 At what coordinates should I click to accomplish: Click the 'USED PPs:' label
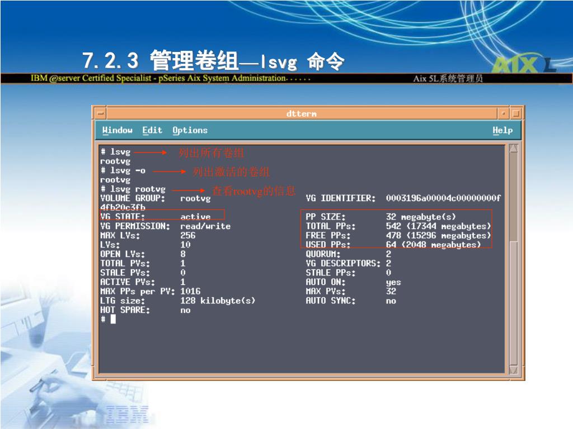(328, 245)
